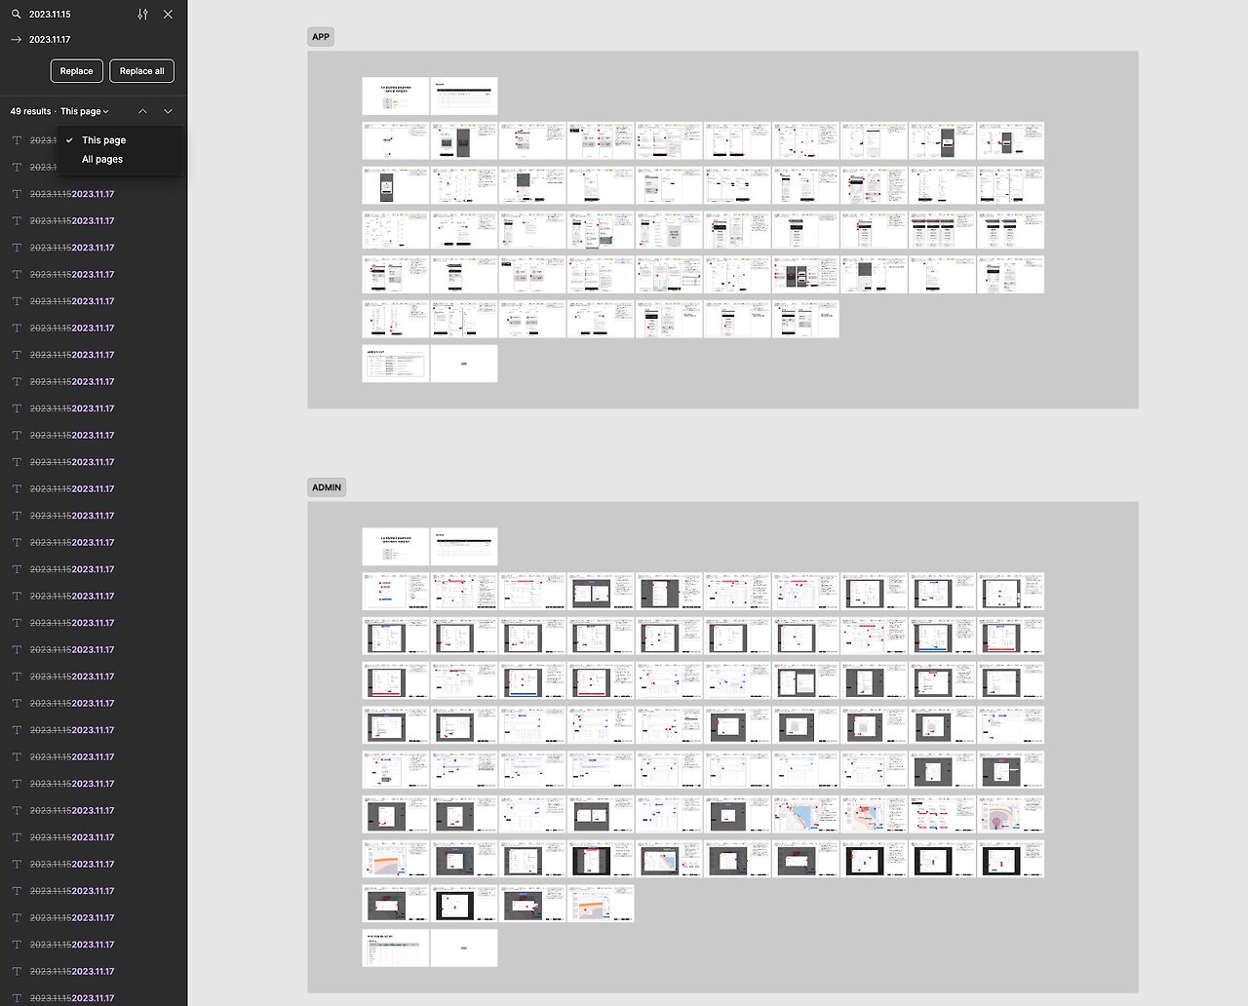Click the replace arrow icon
Image resolution: width=1248 pixels, height=1006 pixels.
16,40
